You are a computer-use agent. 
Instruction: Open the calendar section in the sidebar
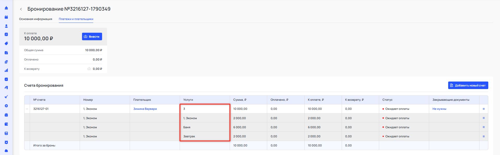pos(6,17)
